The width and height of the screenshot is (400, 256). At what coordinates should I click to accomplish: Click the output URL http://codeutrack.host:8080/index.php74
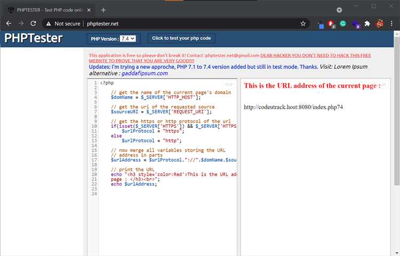(293, 107)
